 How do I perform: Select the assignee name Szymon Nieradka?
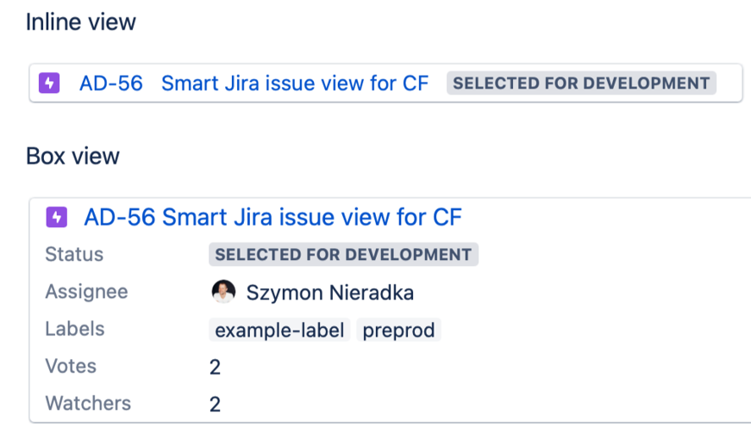tap(329, 293)
